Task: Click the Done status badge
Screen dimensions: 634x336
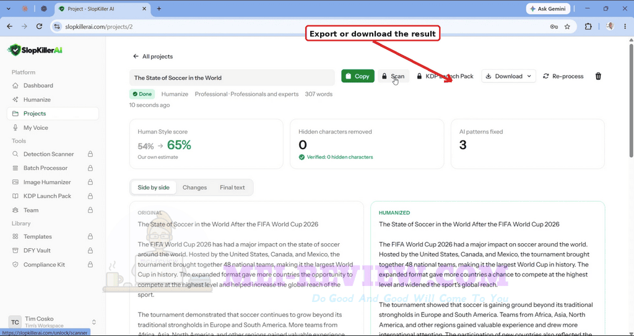Action: [142, 94]
